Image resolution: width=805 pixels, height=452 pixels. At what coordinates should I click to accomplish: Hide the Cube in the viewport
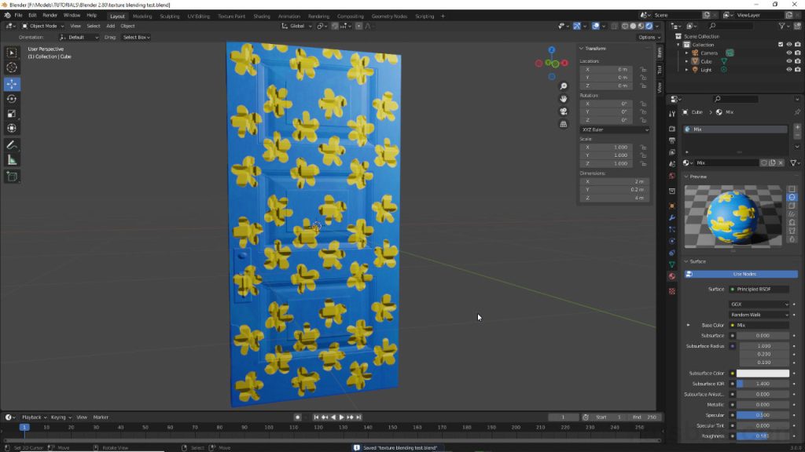[x=789, y=61]
